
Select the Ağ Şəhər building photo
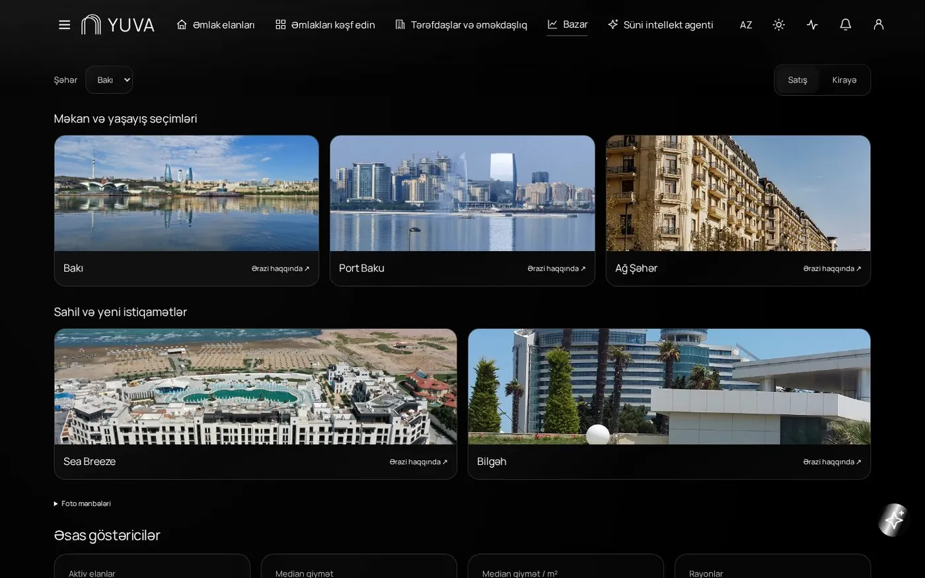(738, 193)
